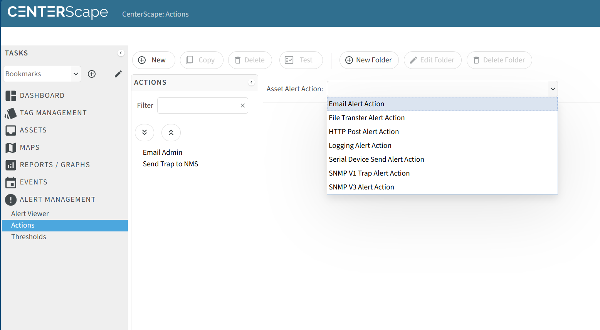600x330 pixels.
Task: Choose HTTP Post Alert Action option
Action: 363,132
